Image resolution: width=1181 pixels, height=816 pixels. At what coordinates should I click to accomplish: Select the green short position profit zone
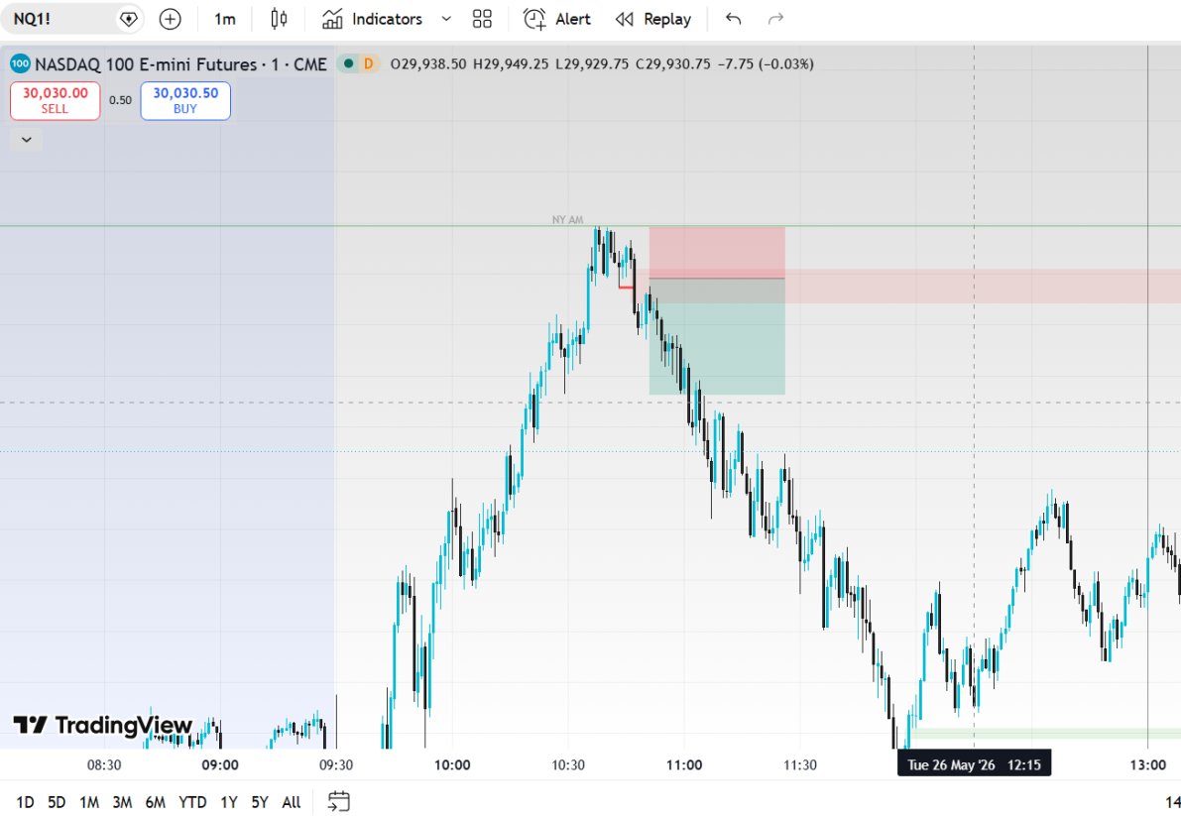coord(717,336)
